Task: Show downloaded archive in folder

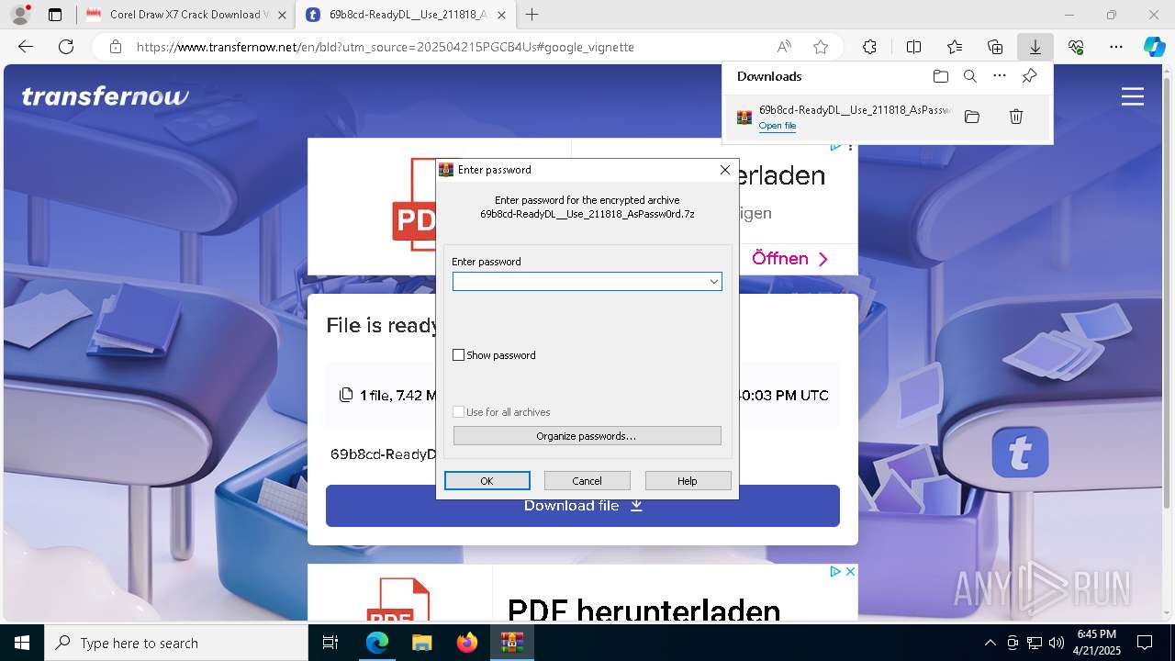Action: (972, 117)
